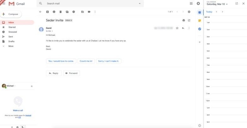
Task: Expand the More section in sidebar
Action: point(11,46)
